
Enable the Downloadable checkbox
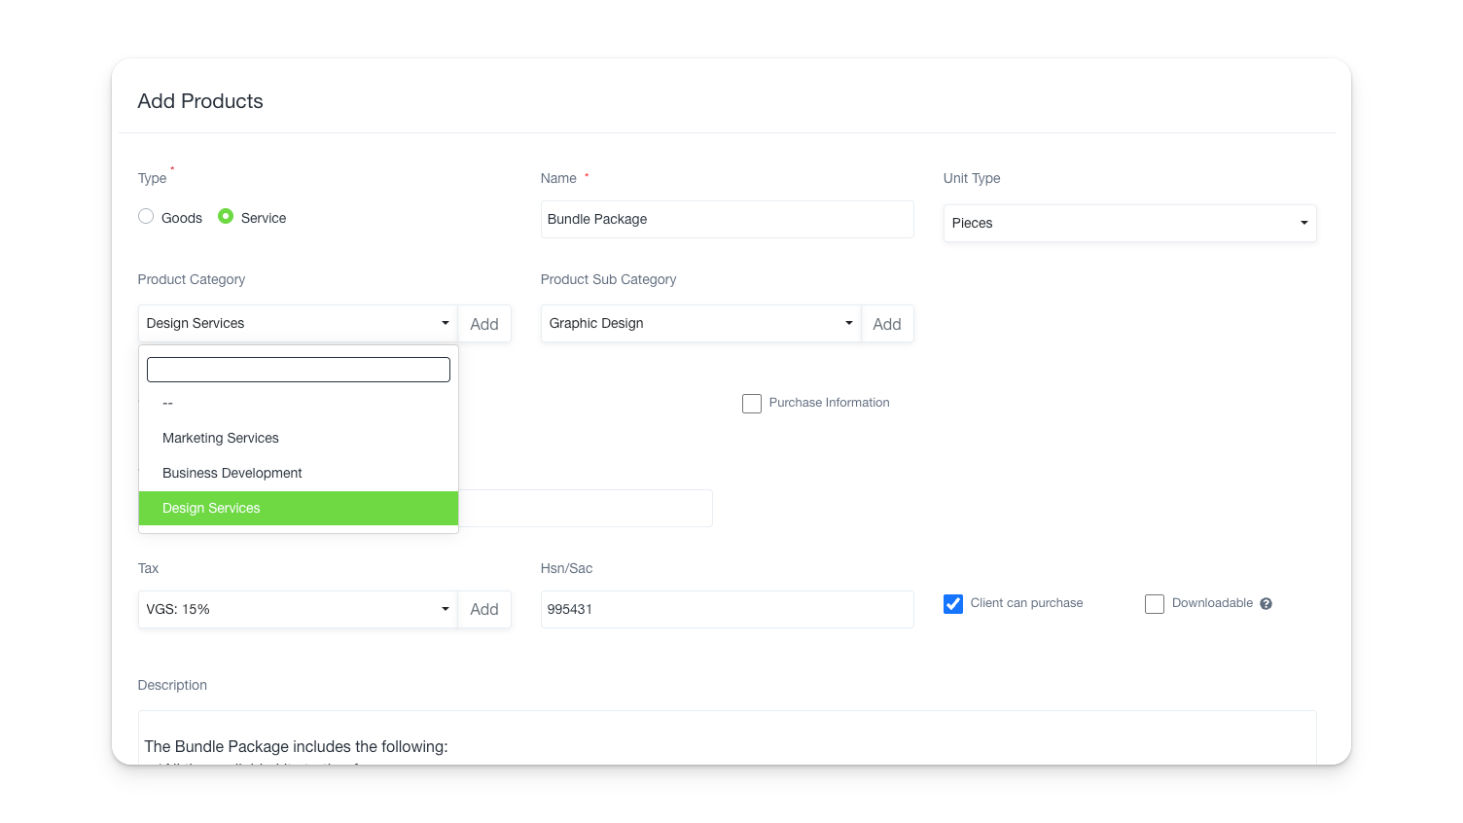coord(1155,604)
